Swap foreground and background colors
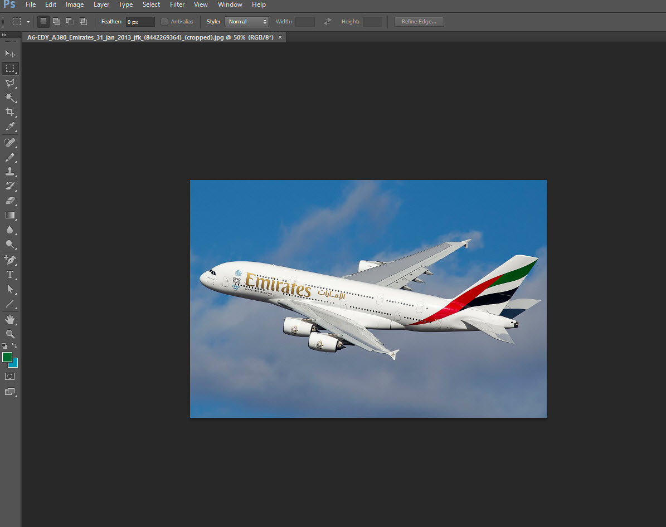The image size is (666, 527). tap(14, 346)
